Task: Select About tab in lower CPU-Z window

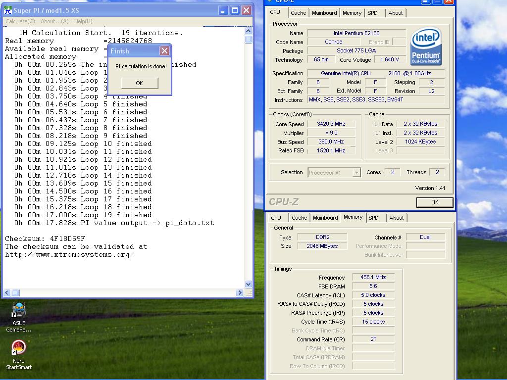Action: click(x=397, y=218)
